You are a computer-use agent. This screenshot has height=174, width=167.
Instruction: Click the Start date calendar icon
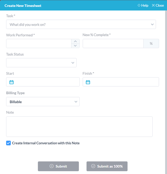pyautogui.click(x=11, y=82)
